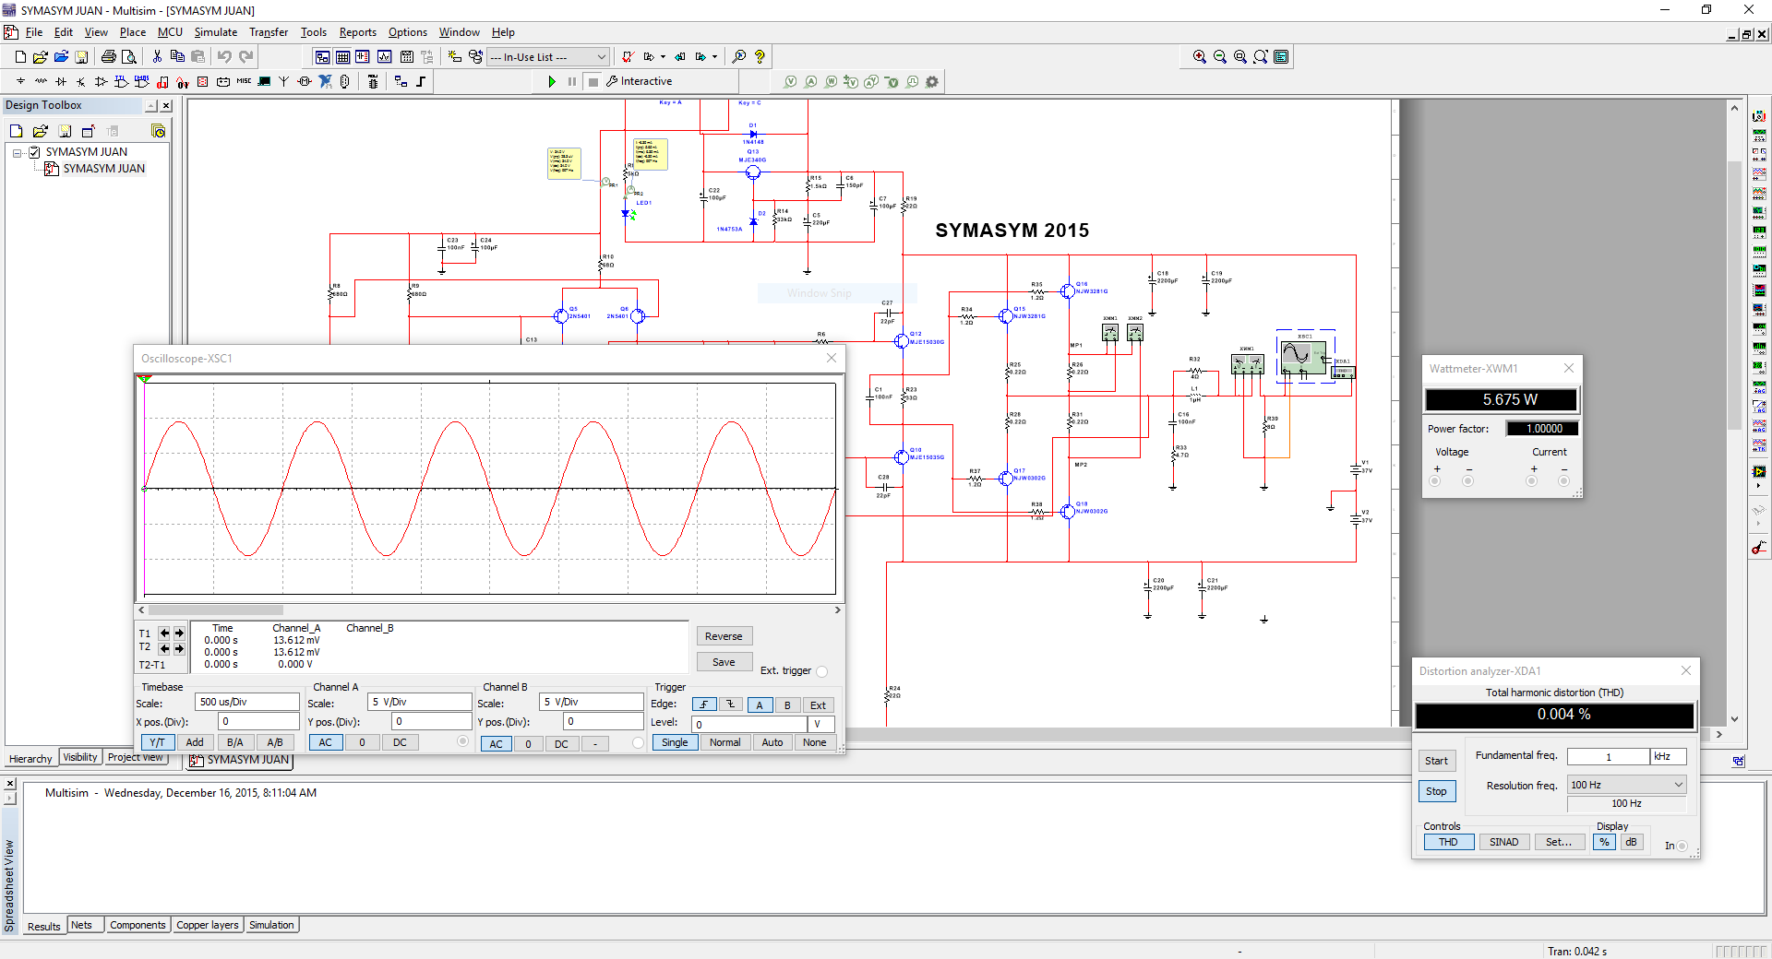Open the Transfer menu
This screenshot has height=959, width=1772.
269,32
